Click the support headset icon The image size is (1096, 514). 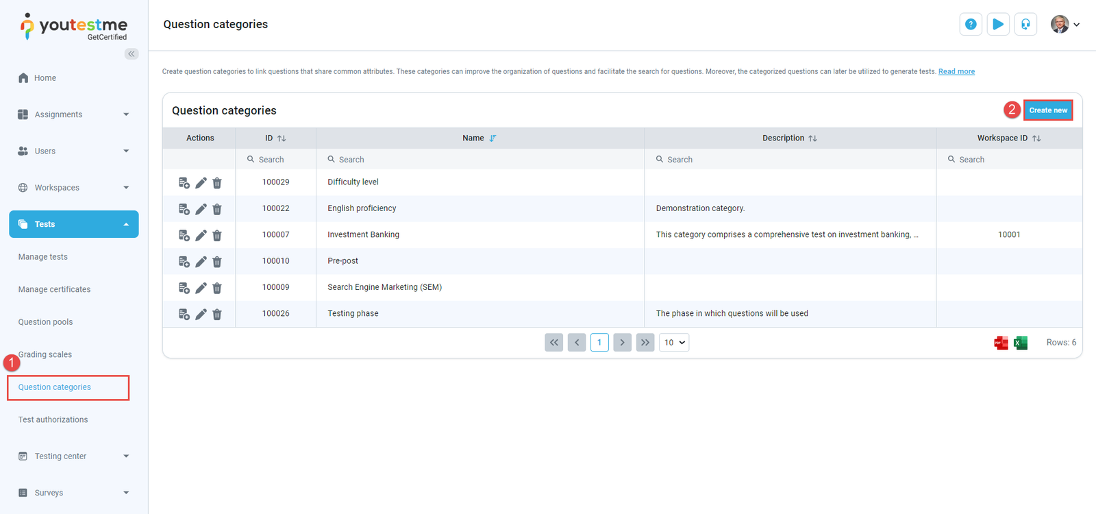click(x=1025, y=25)
